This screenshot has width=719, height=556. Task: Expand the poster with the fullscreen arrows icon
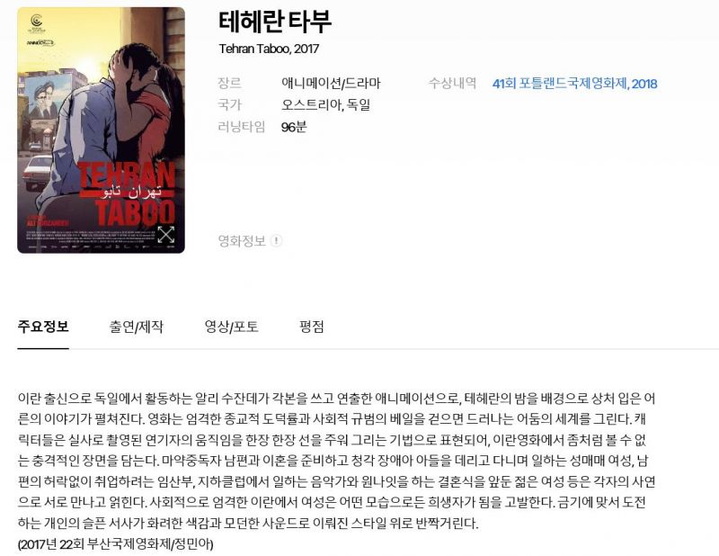click(x=166, y=235)
